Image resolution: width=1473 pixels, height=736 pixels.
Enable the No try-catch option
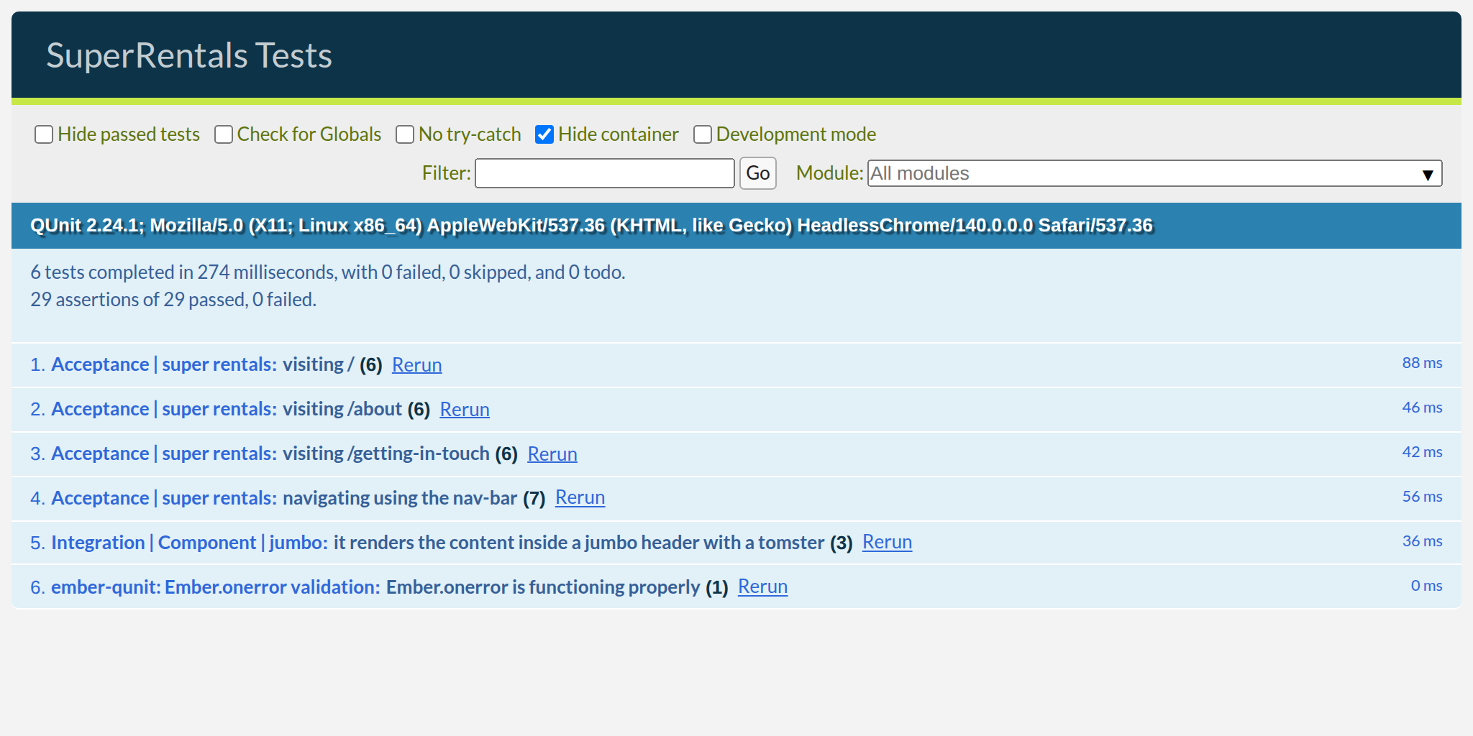(x=405, y=134)
